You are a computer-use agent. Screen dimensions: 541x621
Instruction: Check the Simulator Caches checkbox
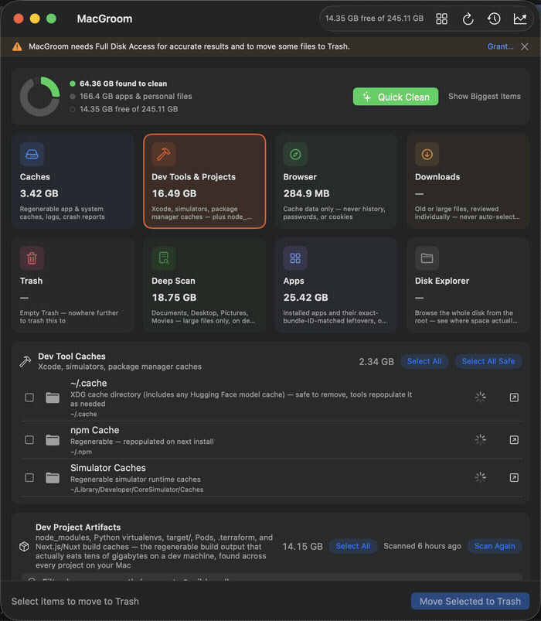tap(29, 478)
